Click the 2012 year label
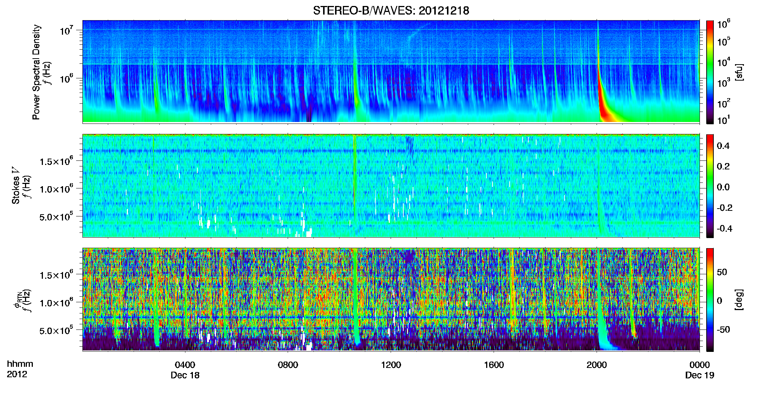The height and width of the screenshot is (403, 782). point(17,374)
